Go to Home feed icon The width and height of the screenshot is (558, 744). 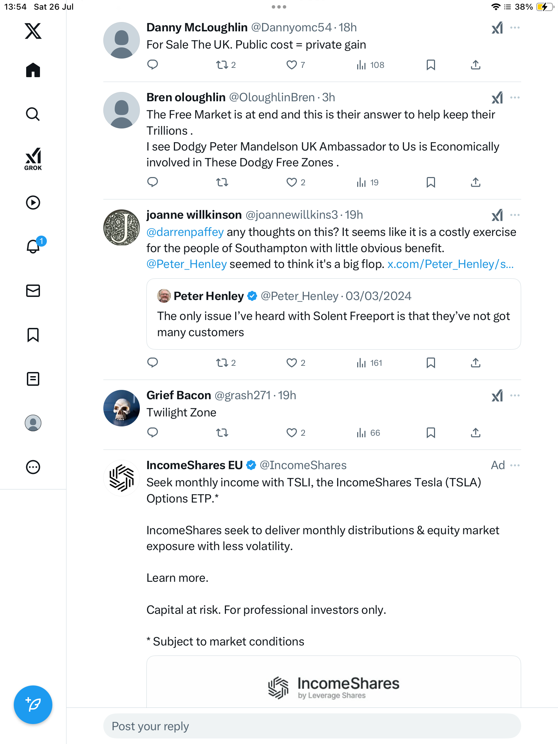click(33, 70)
